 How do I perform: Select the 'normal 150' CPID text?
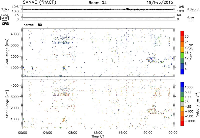tap(33, 25)
